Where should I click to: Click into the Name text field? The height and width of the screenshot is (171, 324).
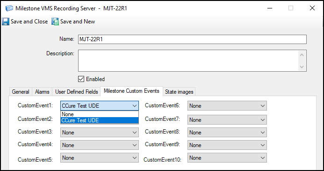[192, 39]
